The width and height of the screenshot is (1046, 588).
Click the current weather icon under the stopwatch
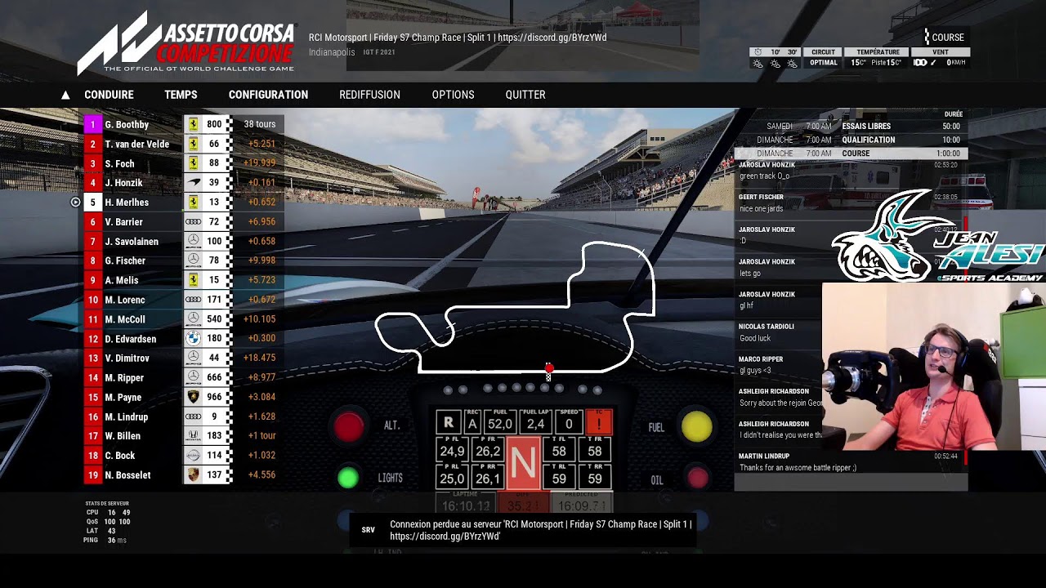(x=758, y=63)
